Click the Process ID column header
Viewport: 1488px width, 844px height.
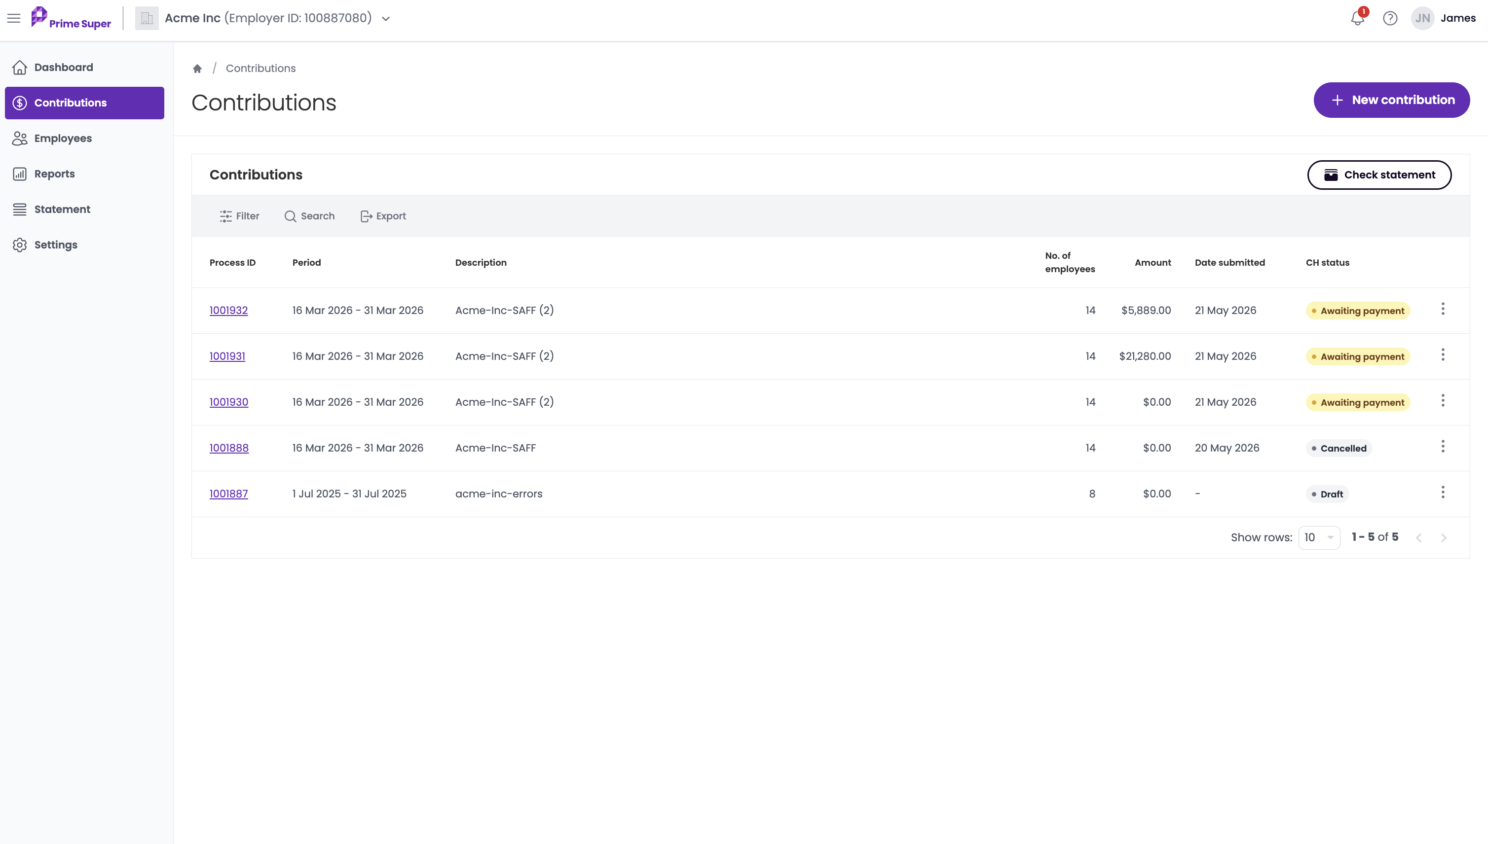tap(232, 263)
